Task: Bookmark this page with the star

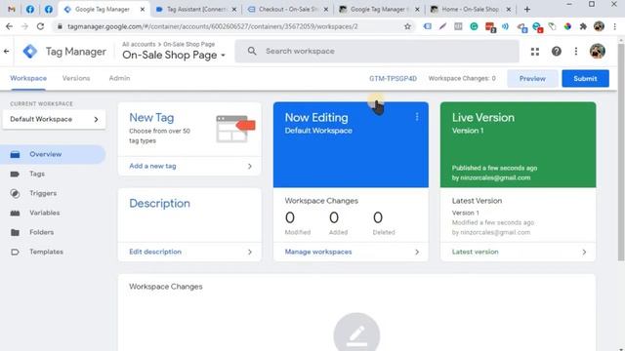Action: 407,26
